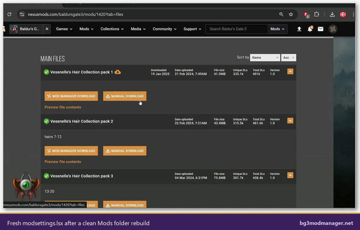The height and width of the screenshot is (230, 360).
Task: Open the browser downloads icon
Action: pyautogui.click(x=332, y=14)
